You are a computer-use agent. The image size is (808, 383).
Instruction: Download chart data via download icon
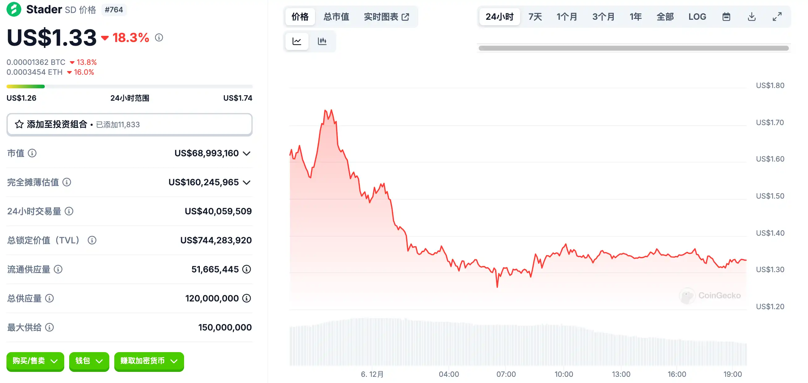[x=751, y=17]
